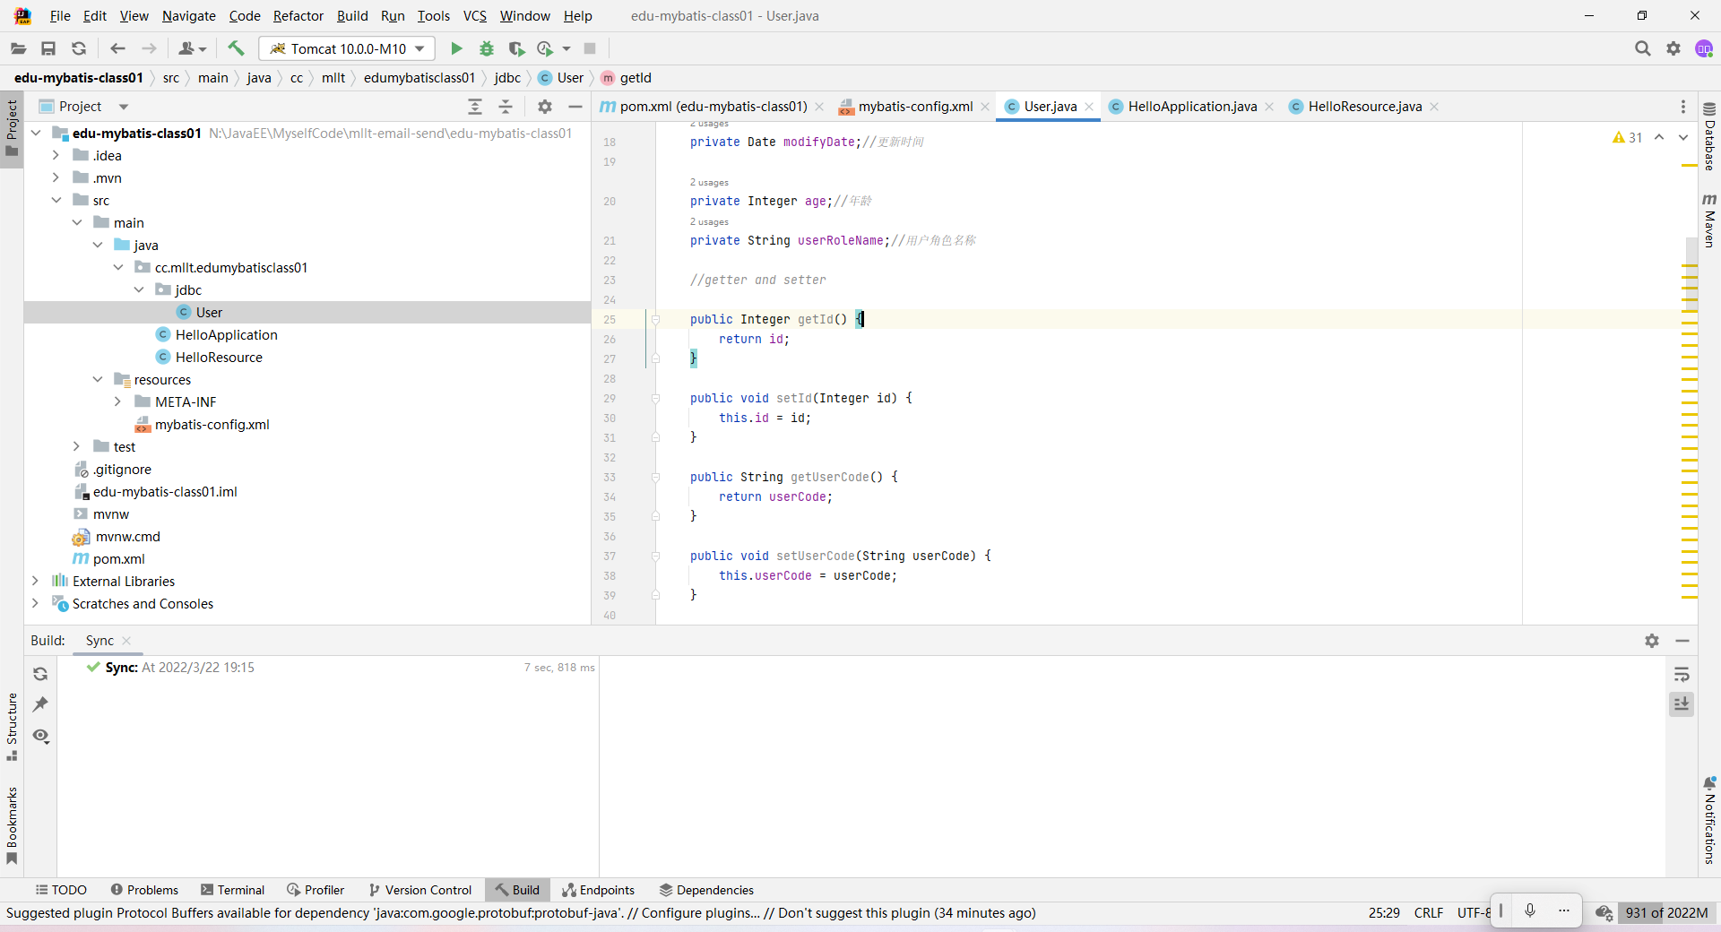Image resolution: width=1721 pixels, height=932 pixels.
Task: Toggle soft-wrap in Build output
Action: pos(1682,674)
